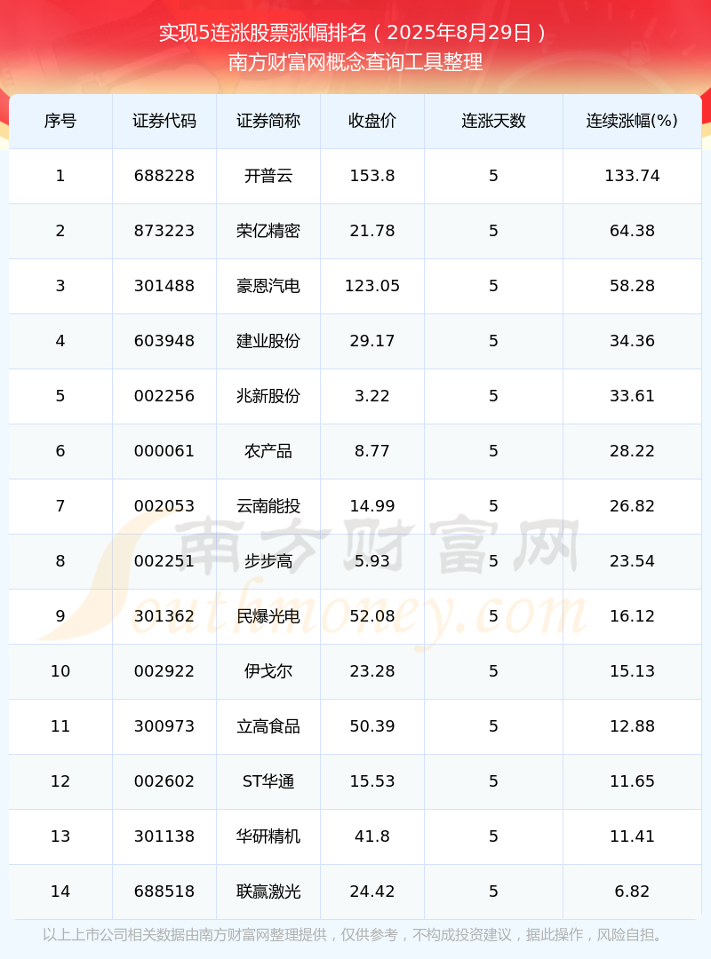This screenshot has height=959, width=711.
Task: Click the gain value 34.36
Action: click(x=632, y=341)
